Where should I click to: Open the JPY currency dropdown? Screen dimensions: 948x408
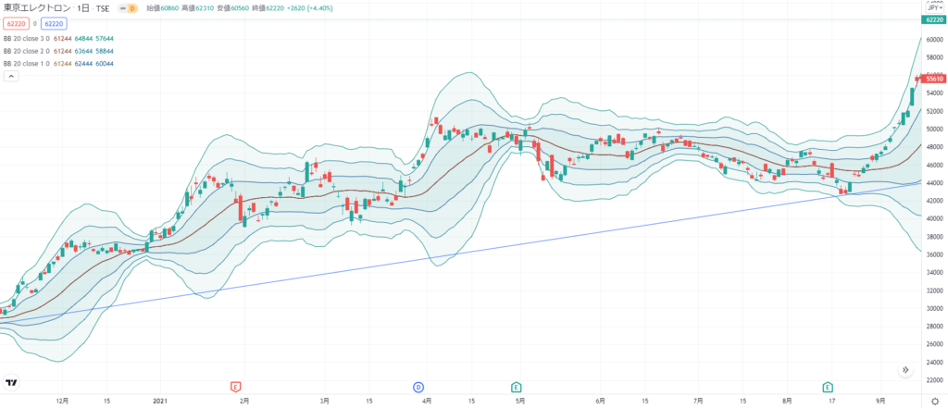pyautogui.click(x=935, y=7)
